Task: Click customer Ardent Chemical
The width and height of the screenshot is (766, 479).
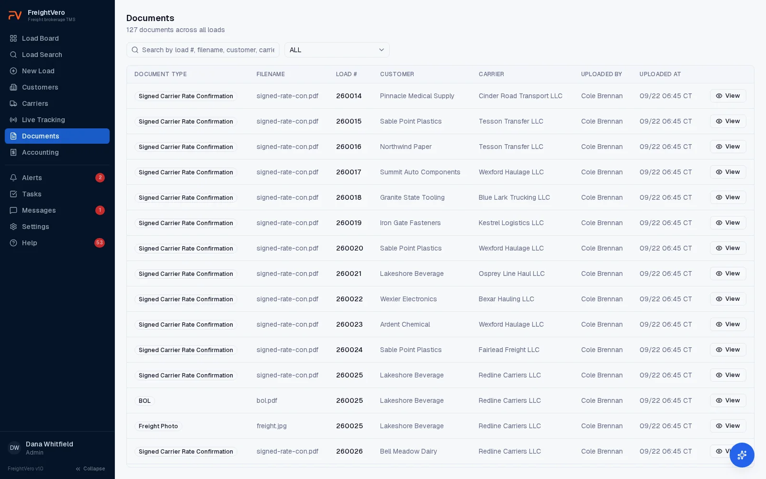Action: [x=405, y=324]
